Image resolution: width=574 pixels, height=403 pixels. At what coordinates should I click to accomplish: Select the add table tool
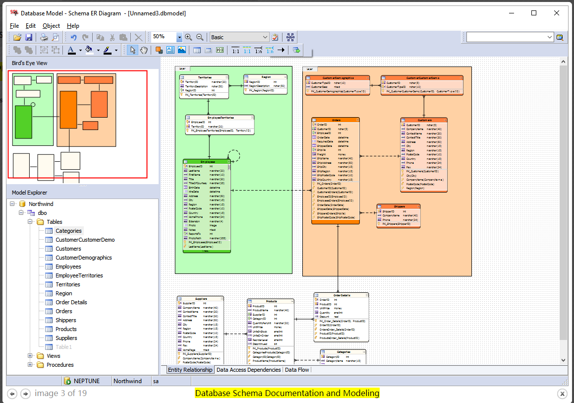click(197, 50)
